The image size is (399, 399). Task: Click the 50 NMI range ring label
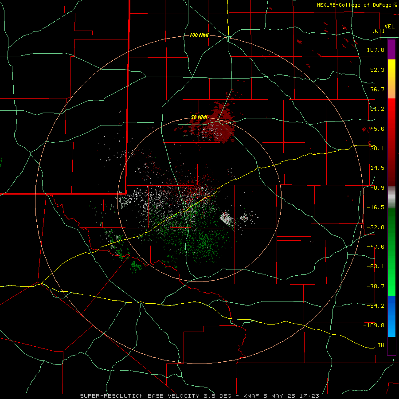pyautogui.click(x=199, y=117)
